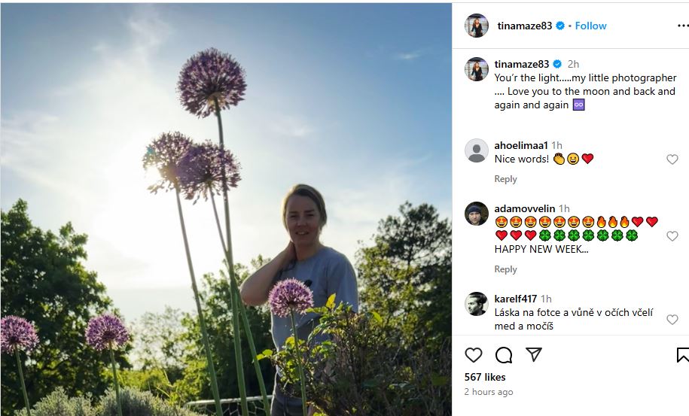Save the post with the bookmark icon
Viewport: 689px width, 416px height.
(683, 355)
